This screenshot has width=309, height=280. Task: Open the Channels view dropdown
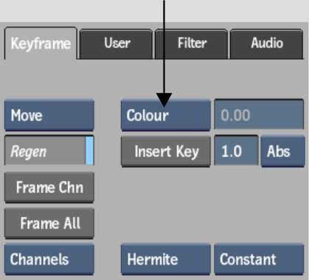[49, 259]
